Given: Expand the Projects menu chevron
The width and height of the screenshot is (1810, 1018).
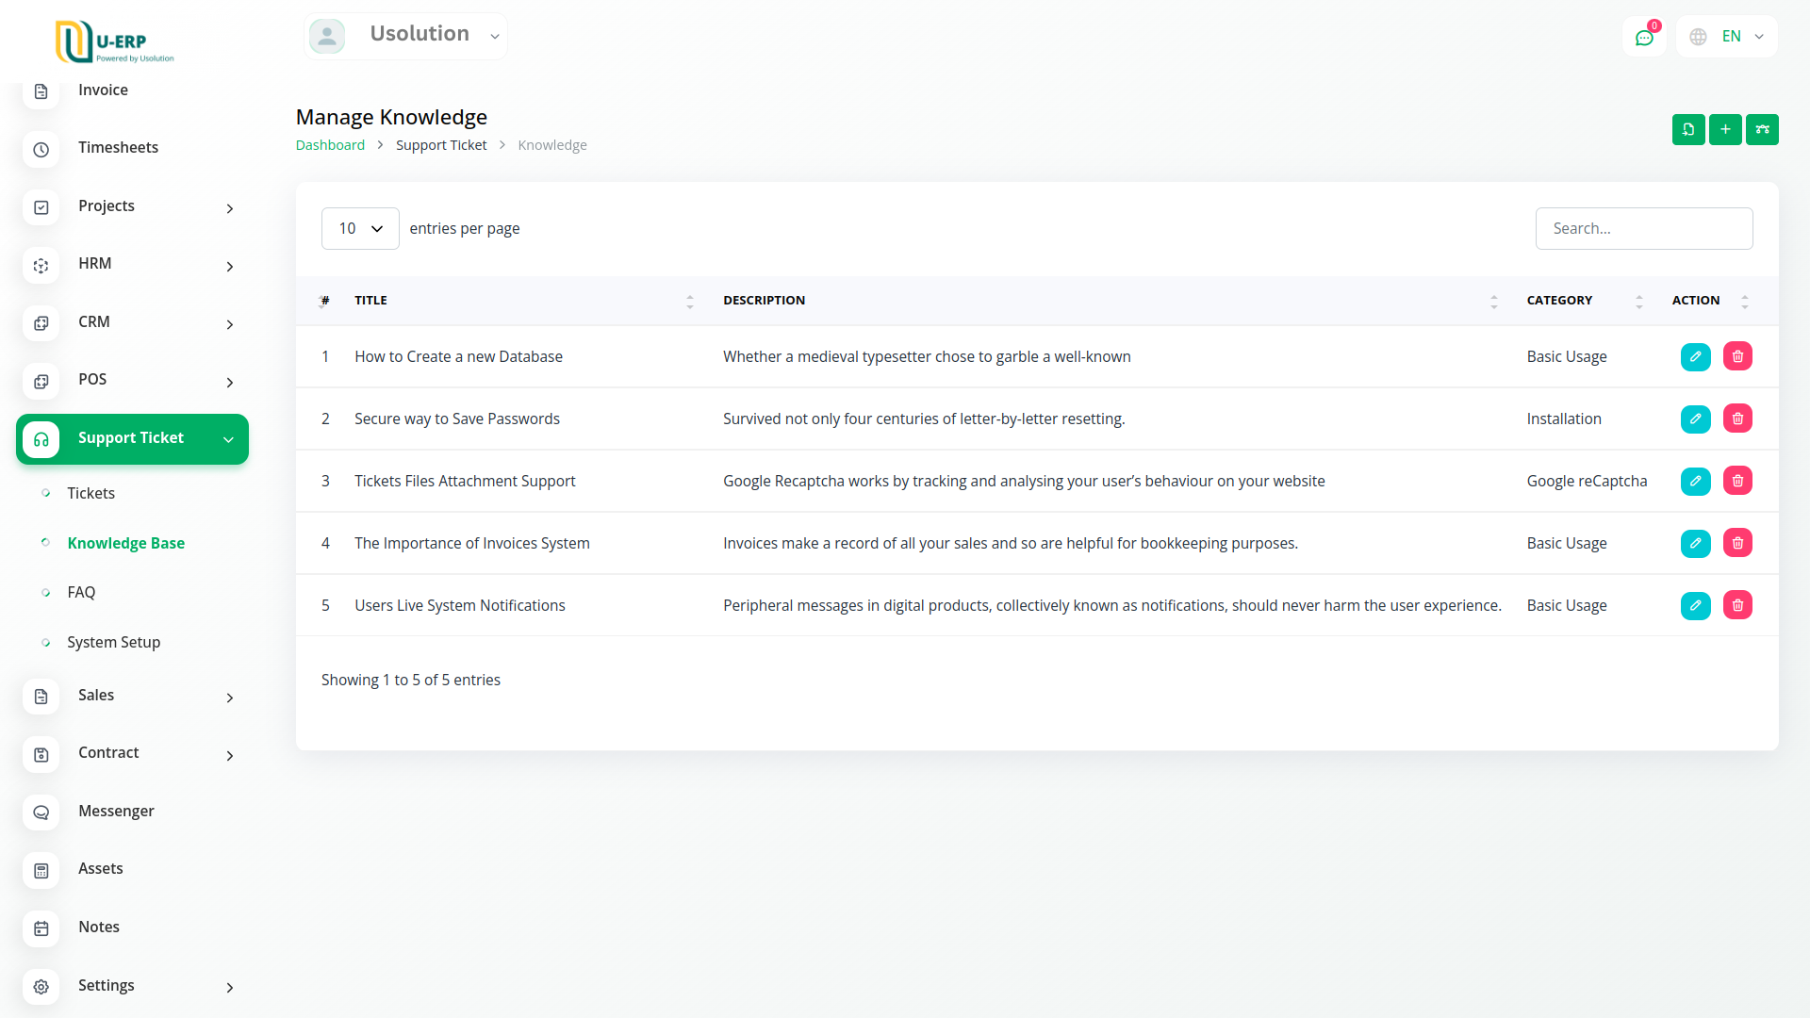Looking at the screenshot, I should (229, 208).
